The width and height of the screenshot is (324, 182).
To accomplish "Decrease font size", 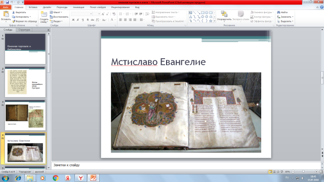I will 107,14.
